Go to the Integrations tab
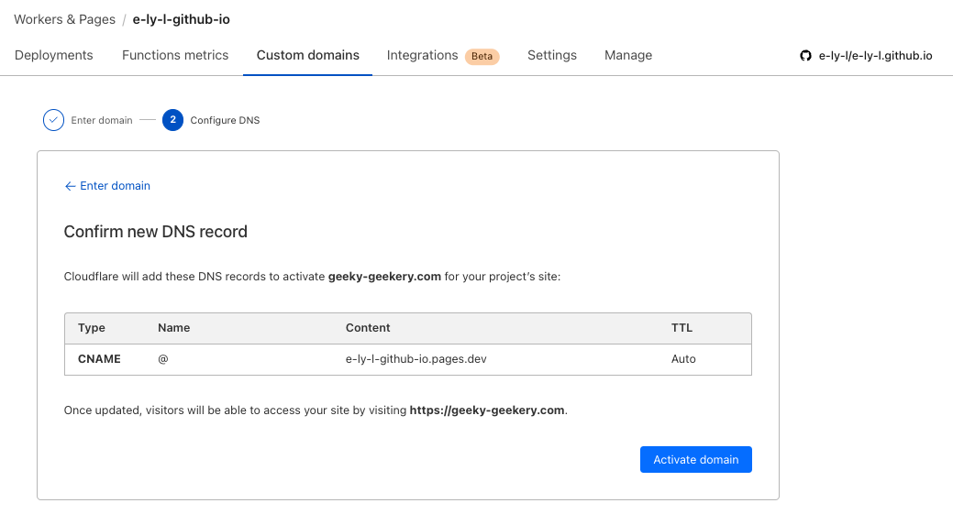Image resolution: width=953 pixels, height=514 pixels. (422, 55)
